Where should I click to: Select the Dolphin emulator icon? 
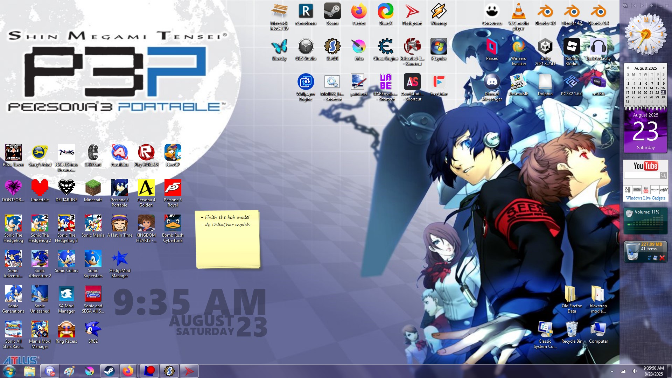coord(545,85)
